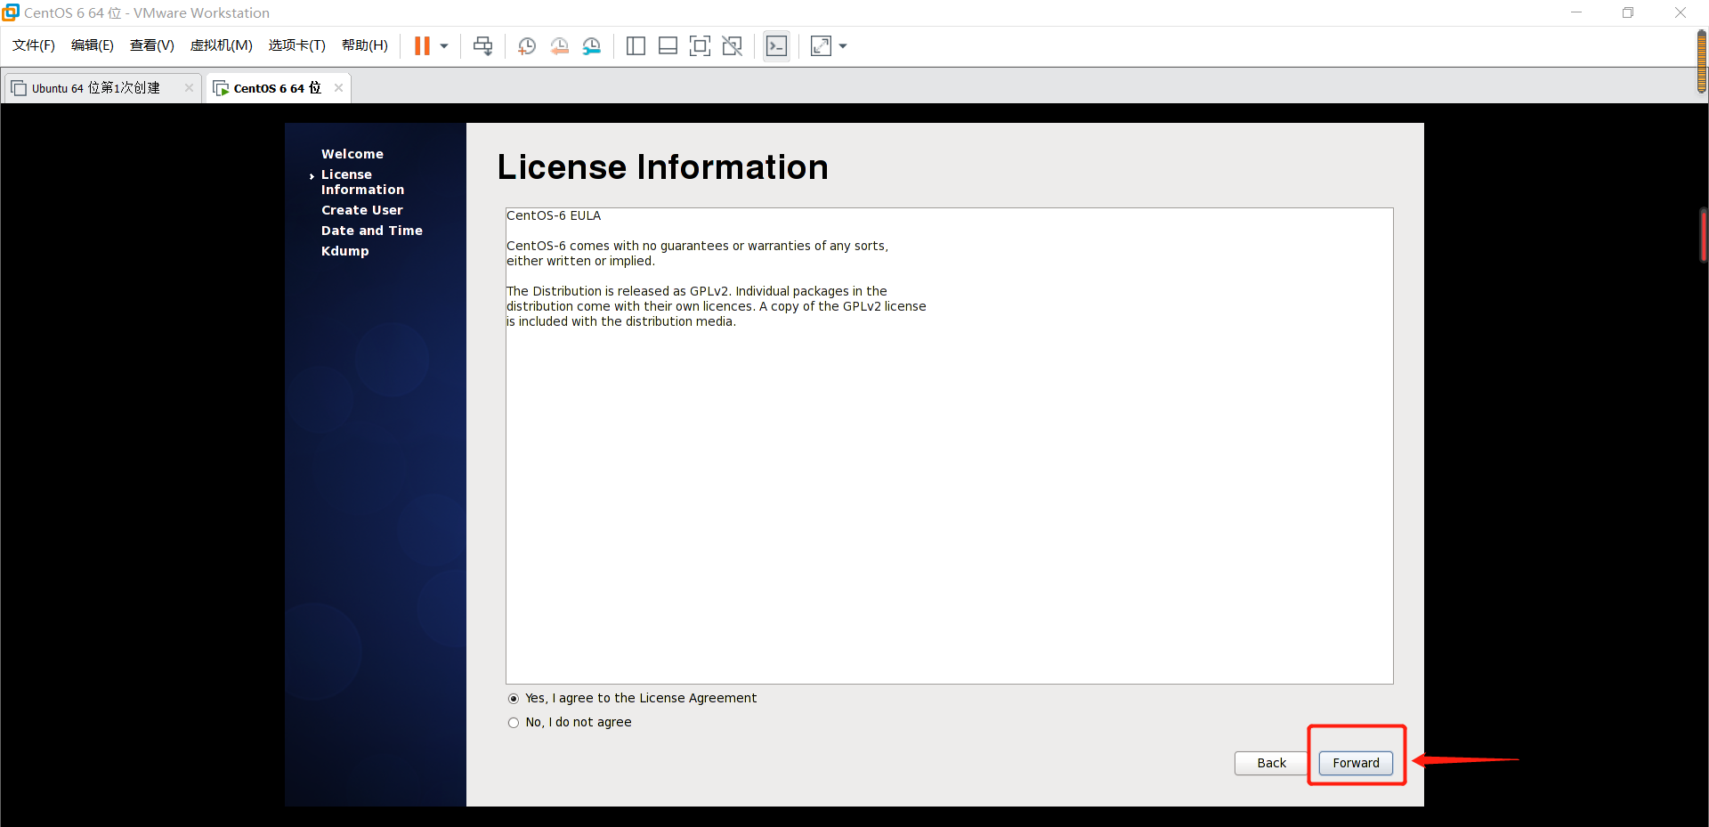
Task: Toggle the thumbnail bar view icon
Action: (x=668, y=46)
